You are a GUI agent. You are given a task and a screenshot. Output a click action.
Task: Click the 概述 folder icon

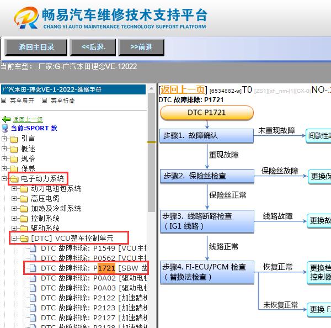coord(14,149)
